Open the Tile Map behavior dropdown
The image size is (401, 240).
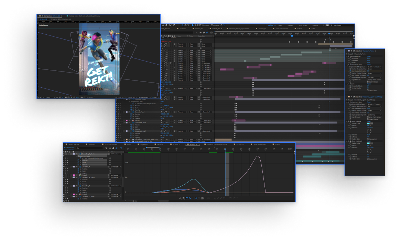tap(375, 77)
